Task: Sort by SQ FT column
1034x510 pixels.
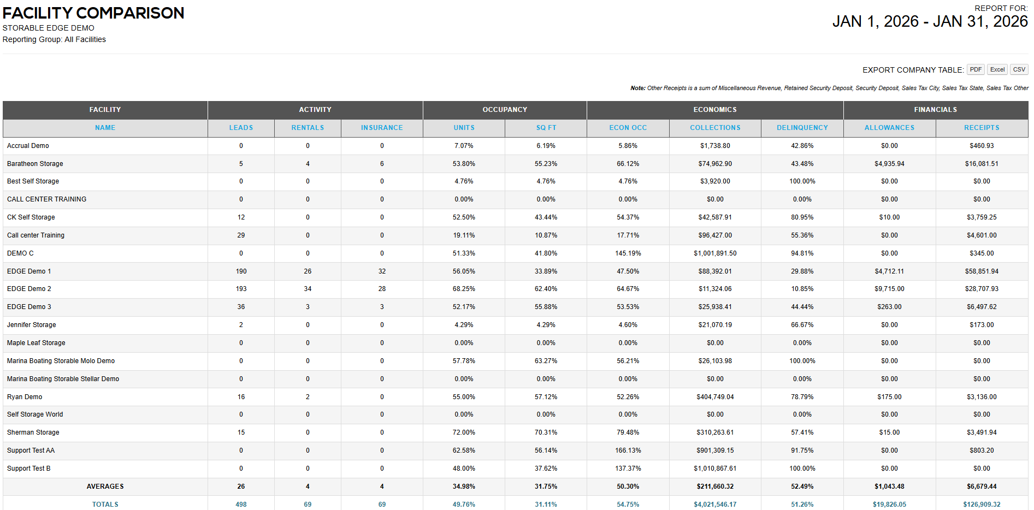Action: 546,128
